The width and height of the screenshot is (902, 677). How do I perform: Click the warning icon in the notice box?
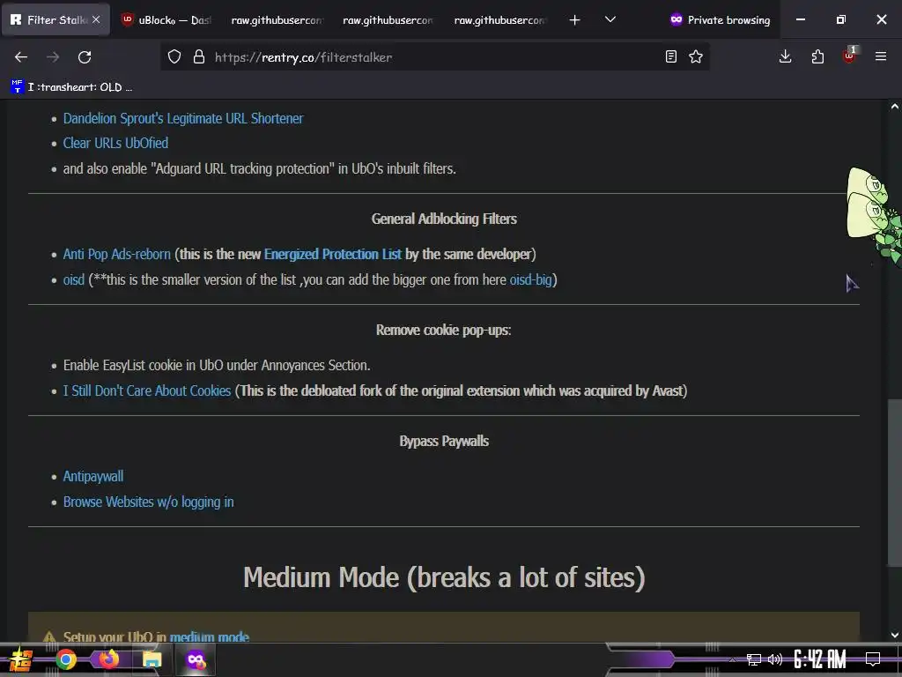click(49, 636)
